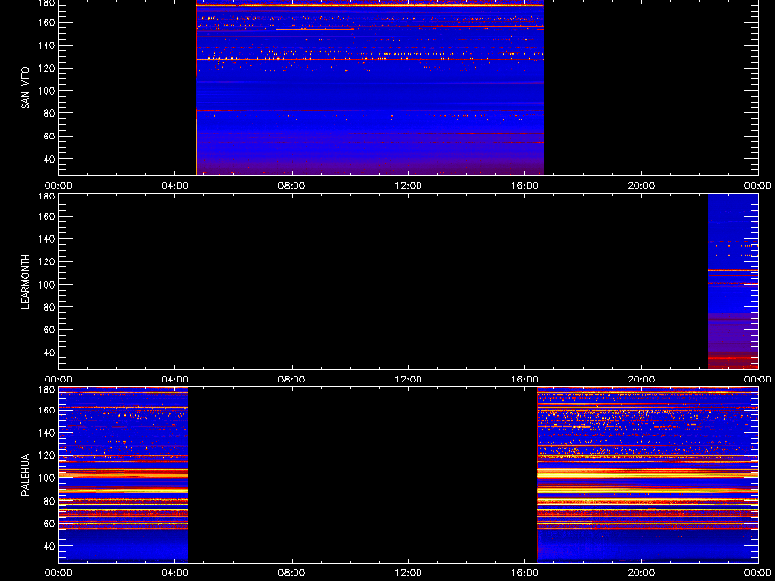Screen dimensions: 775x581
Task: Click 12:00 under the Learmonth plot
Action: (408, 380)
